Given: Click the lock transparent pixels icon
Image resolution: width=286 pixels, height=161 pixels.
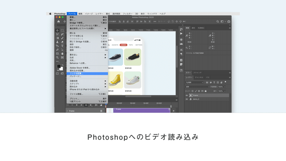Looking at the screenshot, I should click(192, 91).
